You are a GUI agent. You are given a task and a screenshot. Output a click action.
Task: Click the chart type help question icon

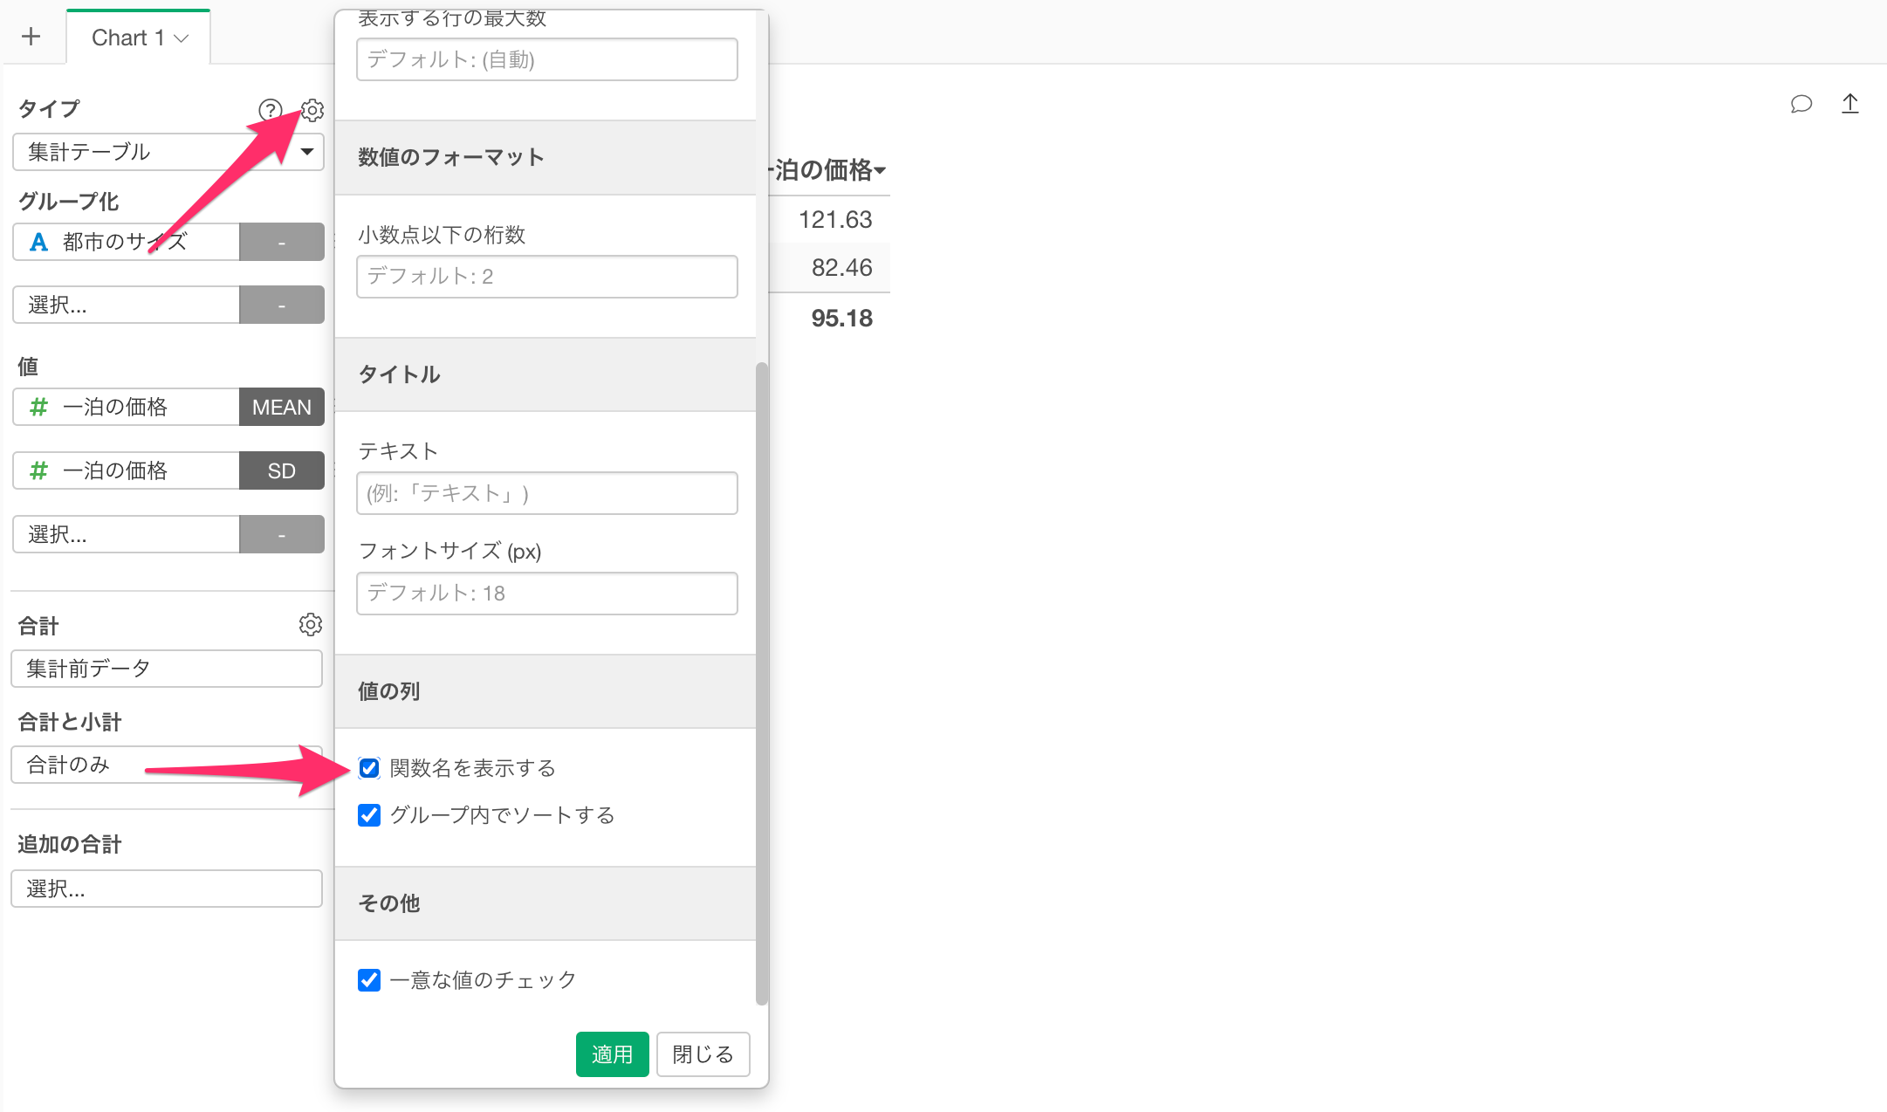tap(271, 110)
